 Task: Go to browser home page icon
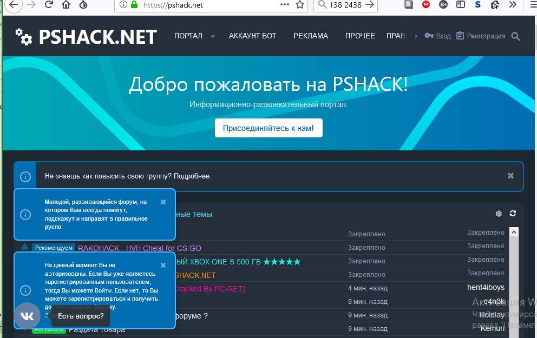tap(66, 5)
